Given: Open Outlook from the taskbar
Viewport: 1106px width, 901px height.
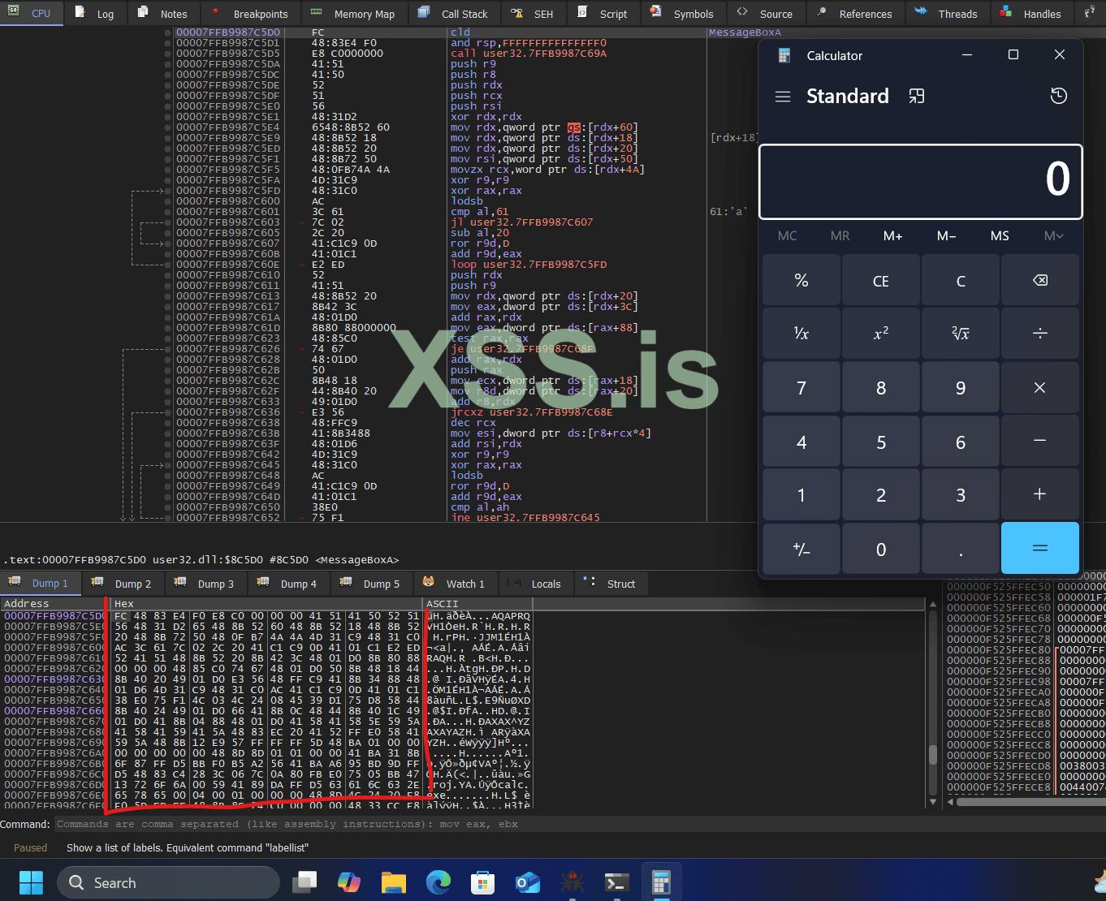Looking at the screenshot, I should click(527, 882).
